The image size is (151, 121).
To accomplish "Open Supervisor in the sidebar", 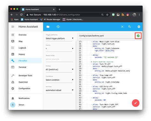I will [x=26, y=82].
